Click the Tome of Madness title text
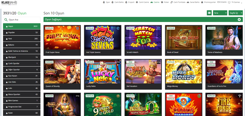Image resolution: width=245 pixels, height=116 pixels. click(215, 52)
